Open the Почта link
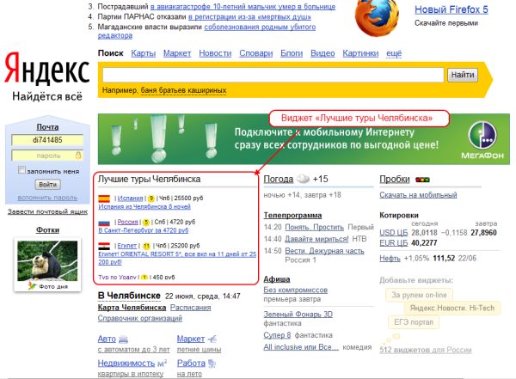This screenshot has width=516, height=379. (47, 127)
